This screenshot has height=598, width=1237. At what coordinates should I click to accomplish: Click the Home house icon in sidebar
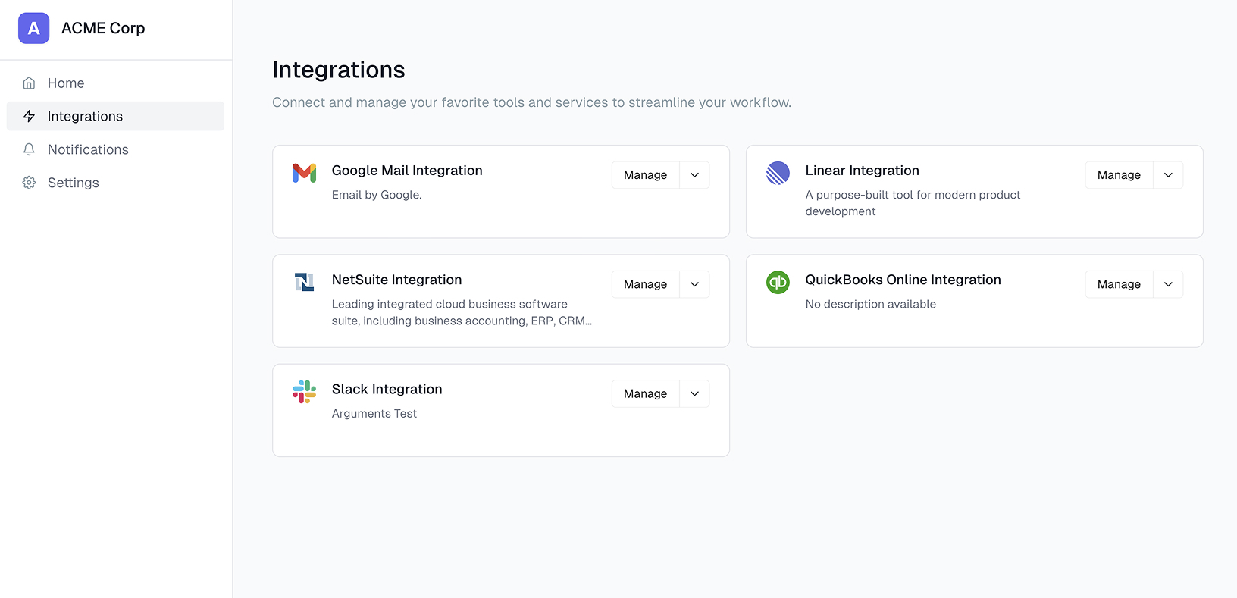pyautogui.click(x=29, y=83)
